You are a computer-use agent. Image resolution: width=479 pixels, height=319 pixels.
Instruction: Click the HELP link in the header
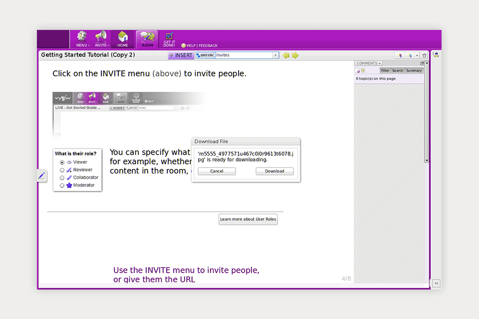click(x=191, y=45)
